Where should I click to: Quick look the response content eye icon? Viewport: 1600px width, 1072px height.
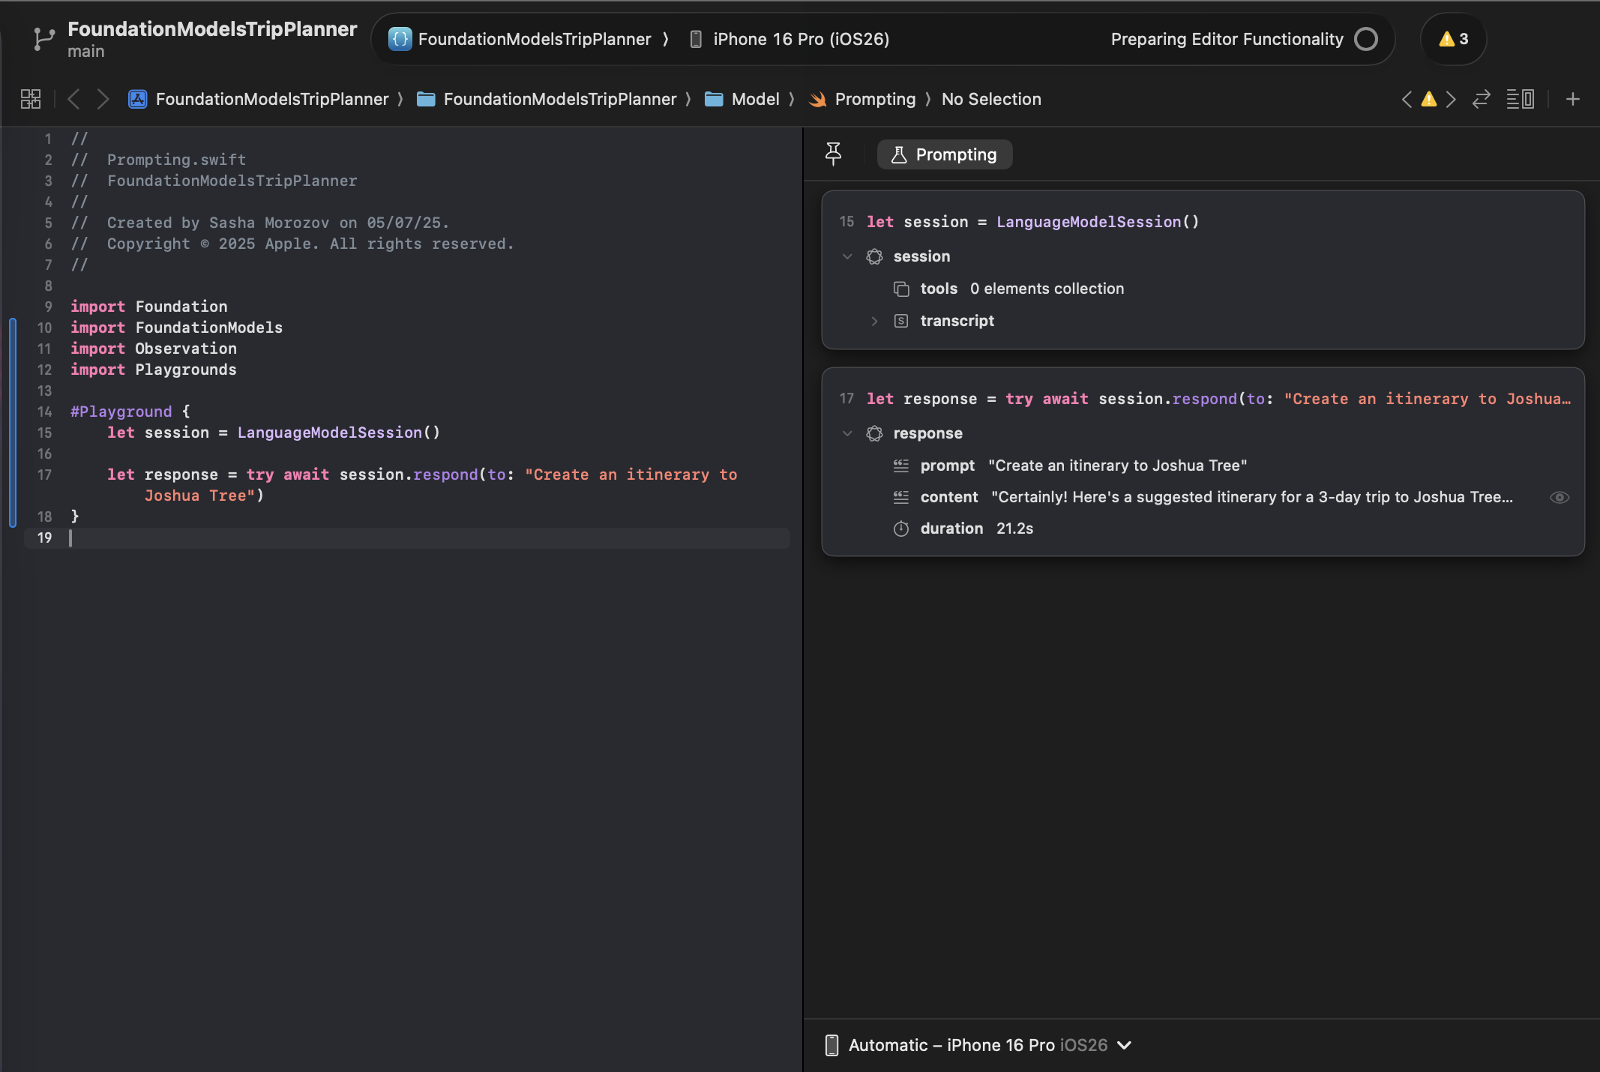1560,498
